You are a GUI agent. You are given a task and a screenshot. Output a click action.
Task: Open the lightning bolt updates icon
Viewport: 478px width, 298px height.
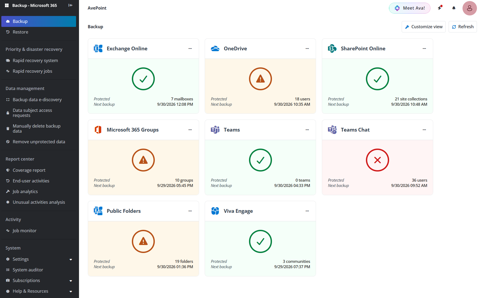point(440,8)
